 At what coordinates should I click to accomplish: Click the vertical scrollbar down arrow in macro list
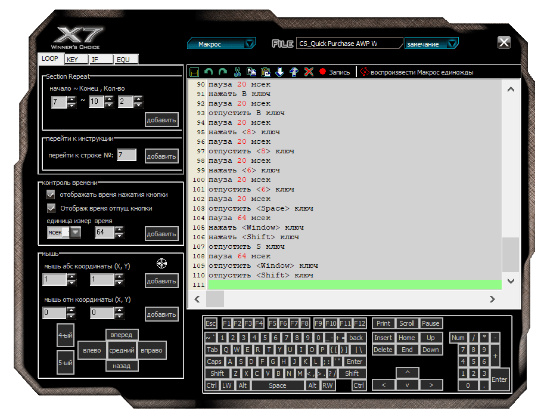pos(511,281)
